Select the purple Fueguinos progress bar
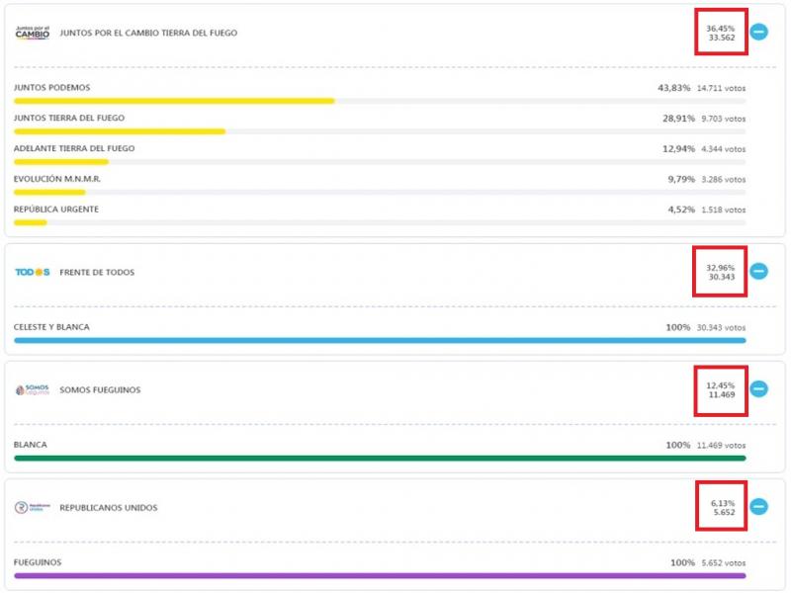Screen dimensions: 791x593 (x=380, y=576)
